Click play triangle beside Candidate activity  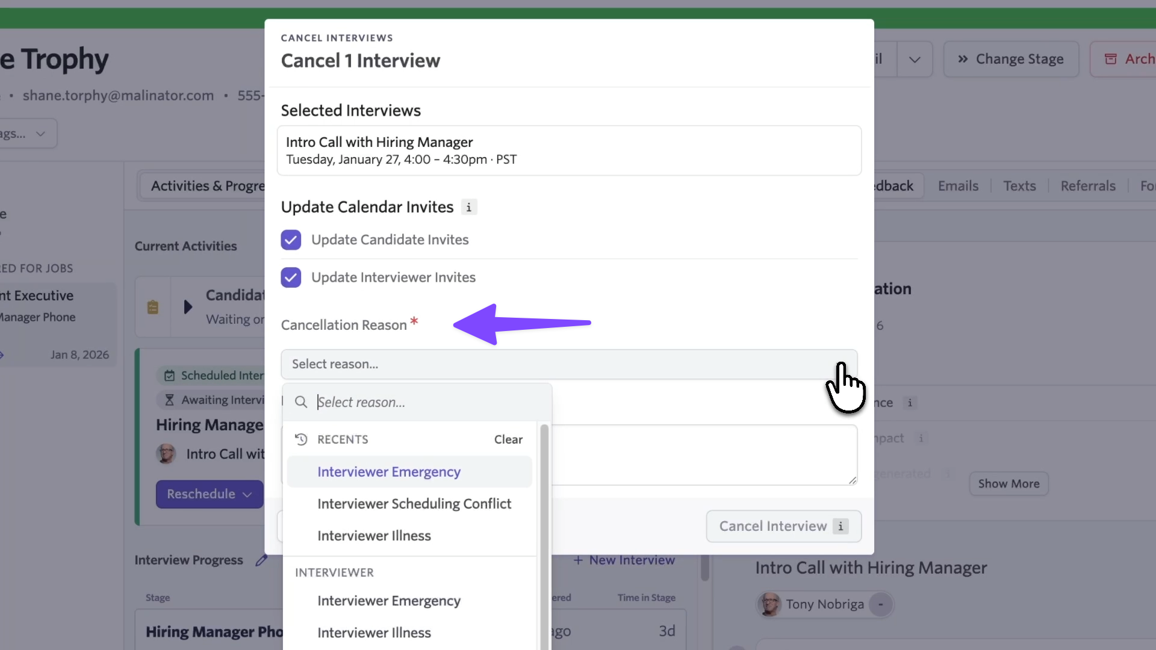[188, 307]
